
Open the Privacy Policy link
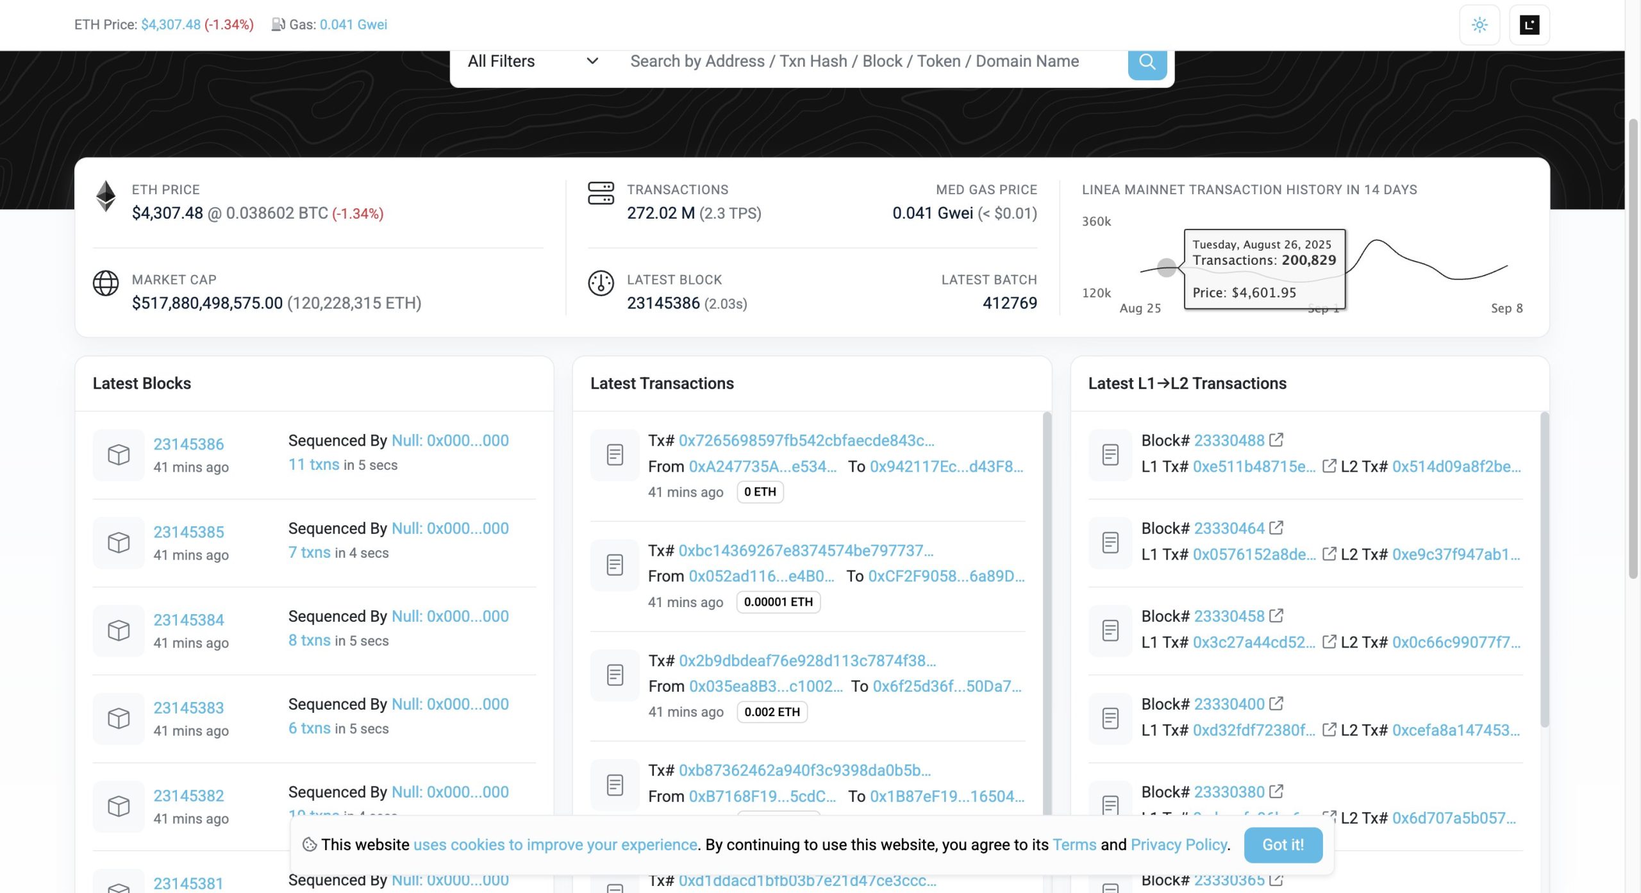(1178, 845)
